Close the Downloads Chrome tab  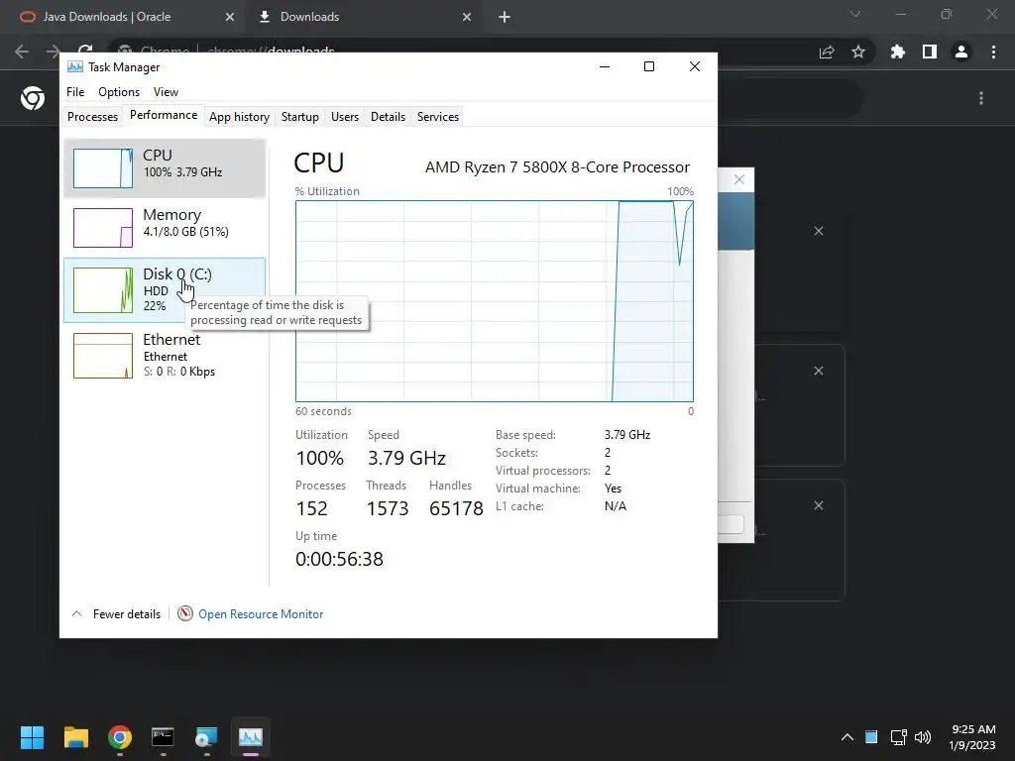[467, 17]
